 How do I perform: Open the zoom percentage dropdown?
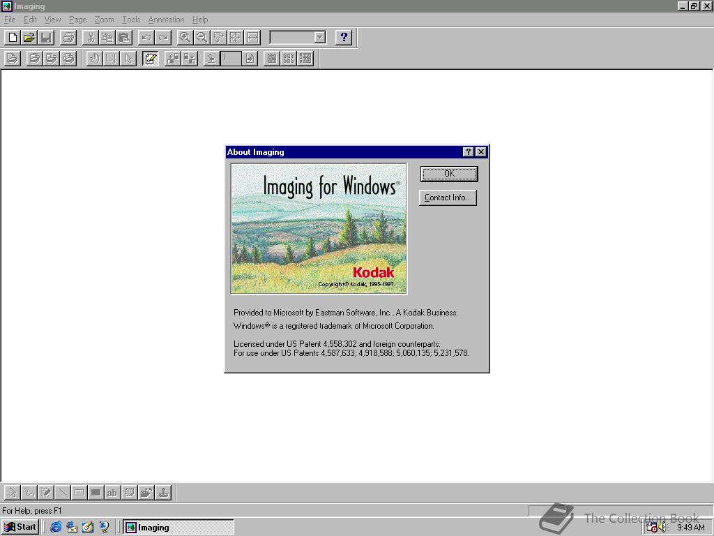pos(320,38)
